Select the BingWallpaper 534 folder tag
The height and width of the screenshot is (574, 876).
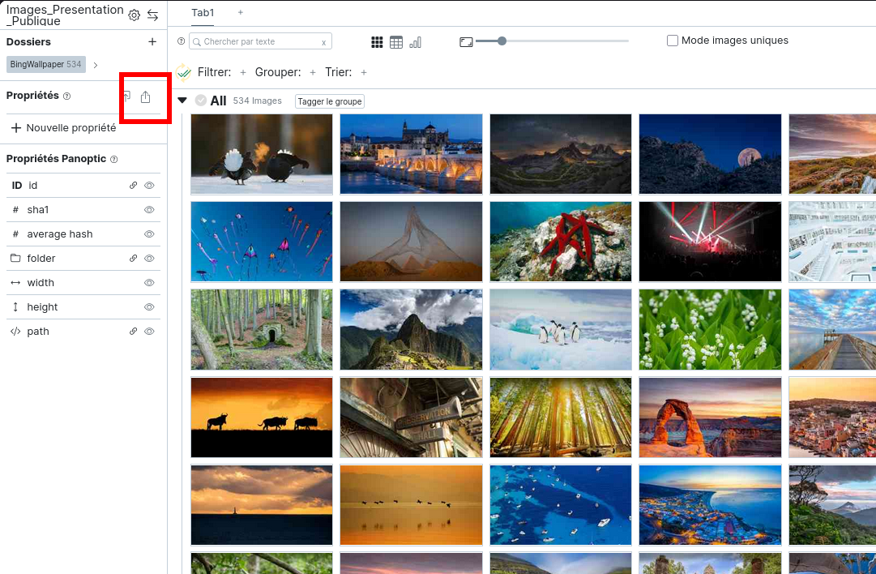46,64
